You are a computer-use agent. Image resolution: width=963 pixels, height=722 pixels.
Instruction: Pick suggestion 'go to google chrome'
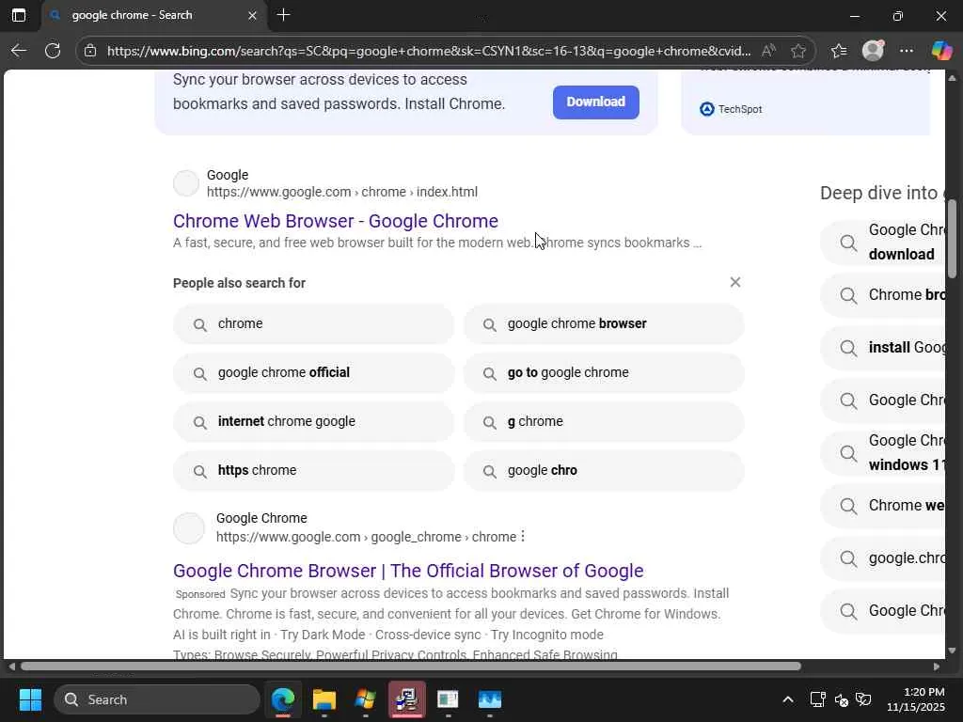click(604, 372)
